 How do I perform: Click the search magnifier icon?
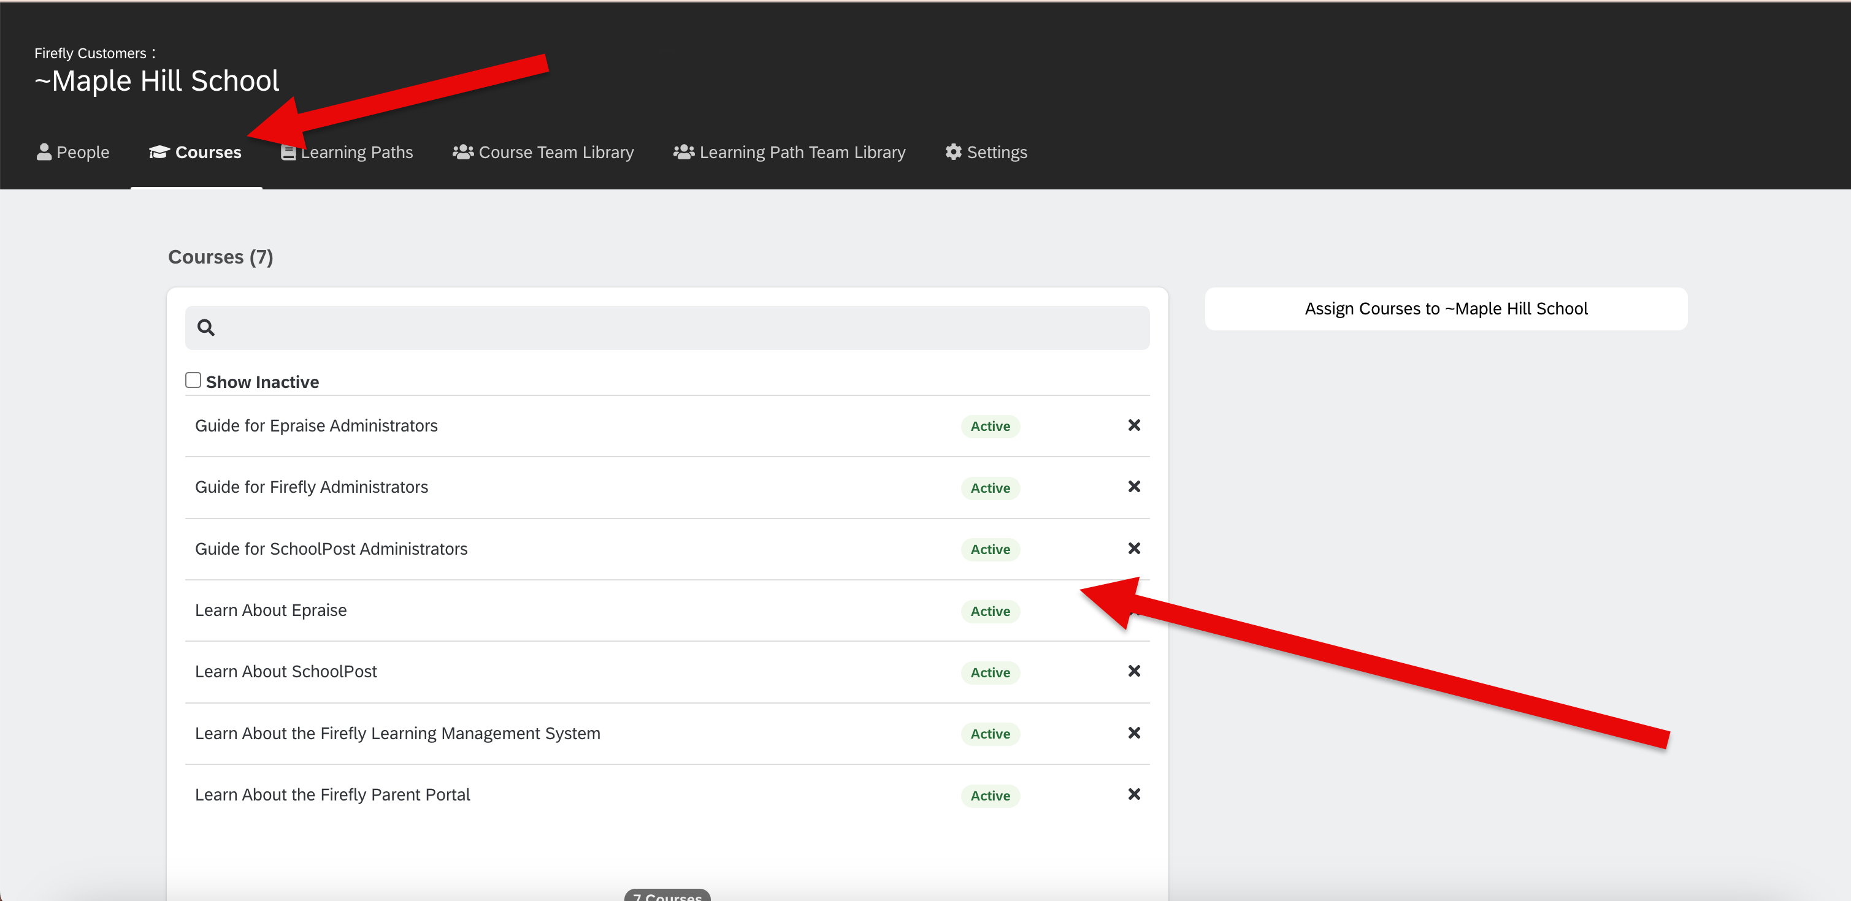[206, 327]
